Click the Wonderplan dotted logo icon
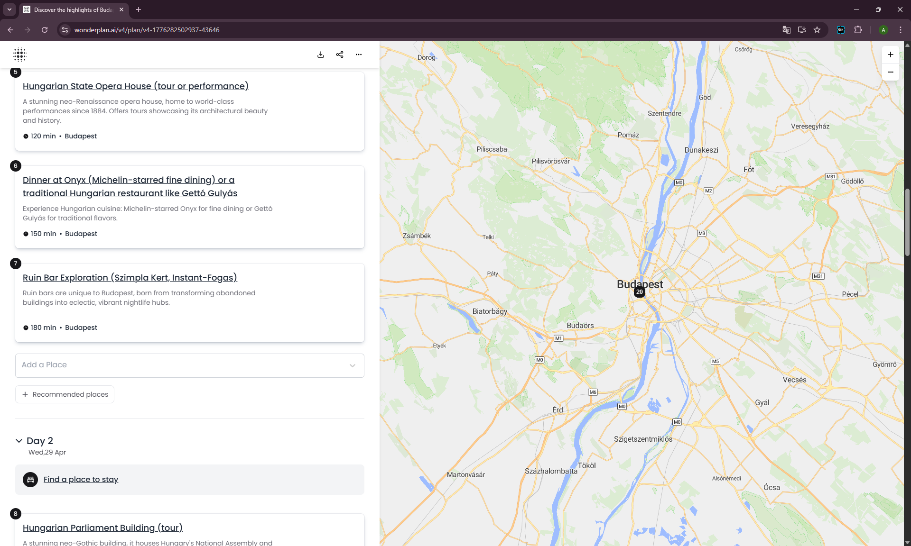This screenshot has width=911, height=546. click(x=20, y=55)
